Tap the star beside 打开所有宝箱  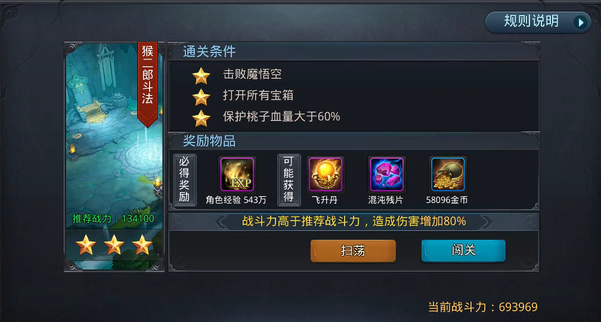pos(202,97)
